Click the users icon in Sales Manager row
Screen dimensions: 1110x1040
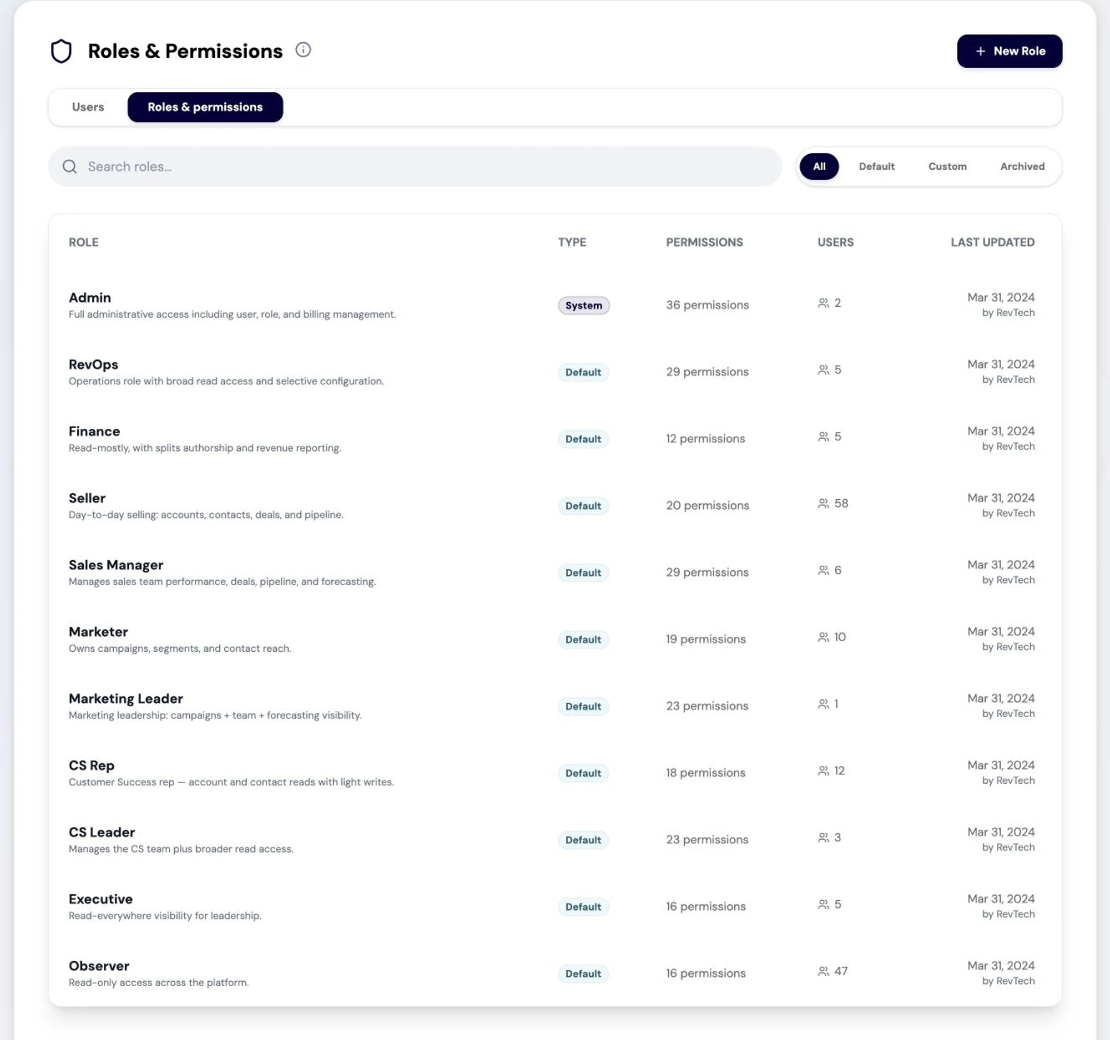point(823,570)
